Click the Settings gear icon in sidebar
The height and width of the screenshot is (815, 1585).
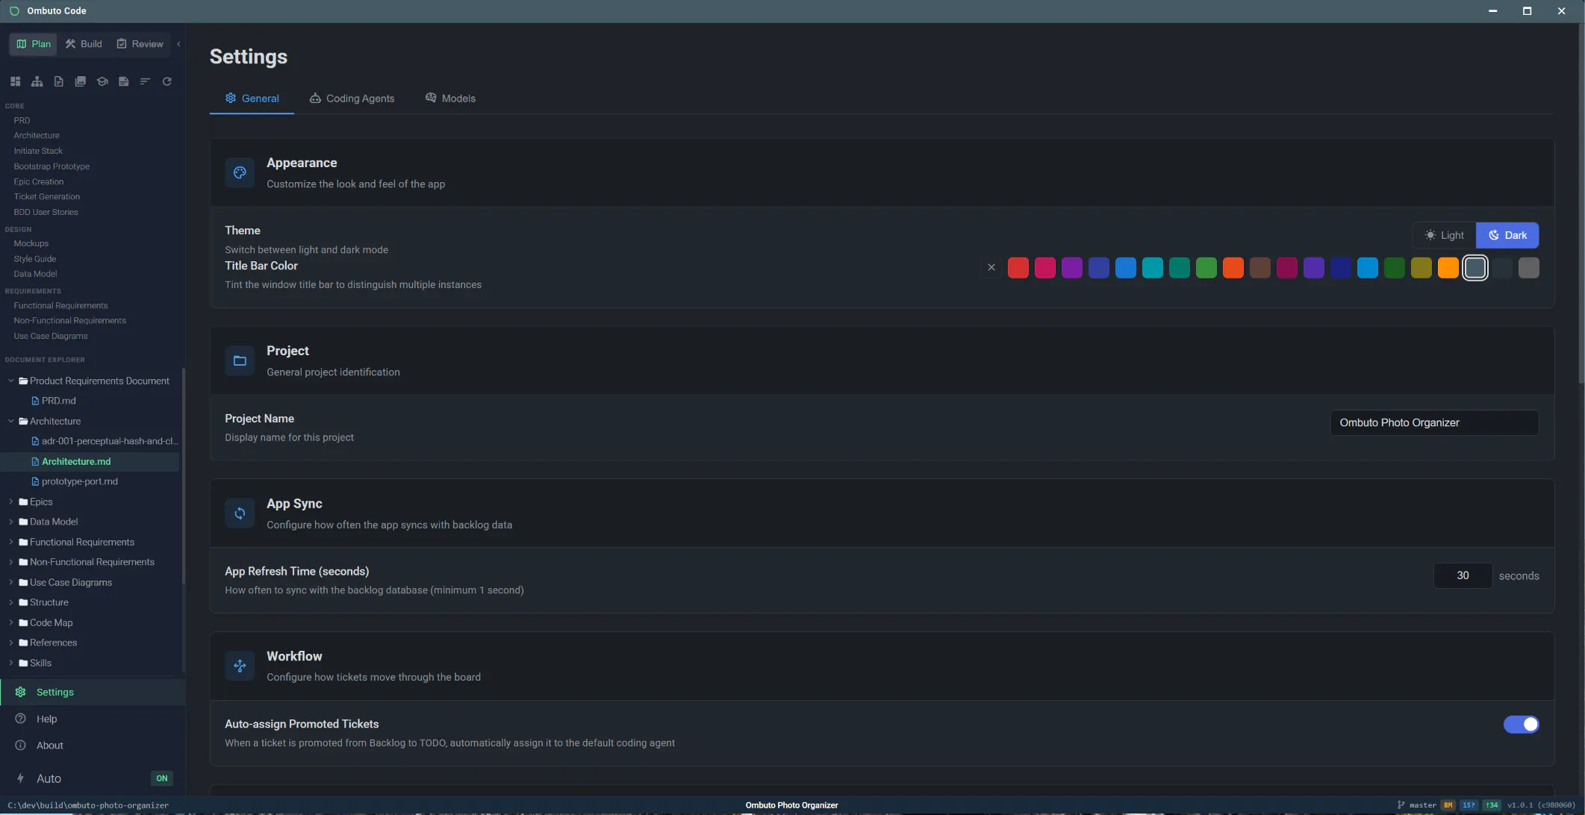pyautogui.click(x=21, y=692)
